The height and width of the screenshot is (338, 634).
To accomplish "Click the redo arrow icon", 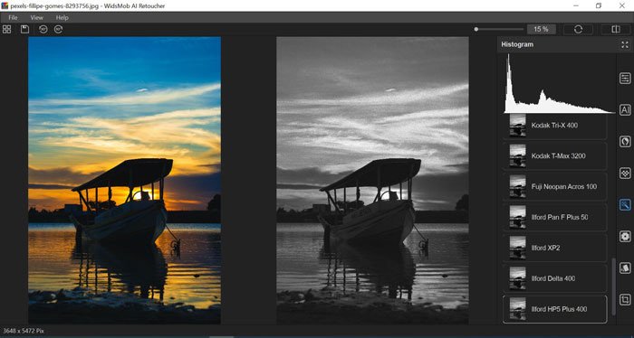I will 59,30.
